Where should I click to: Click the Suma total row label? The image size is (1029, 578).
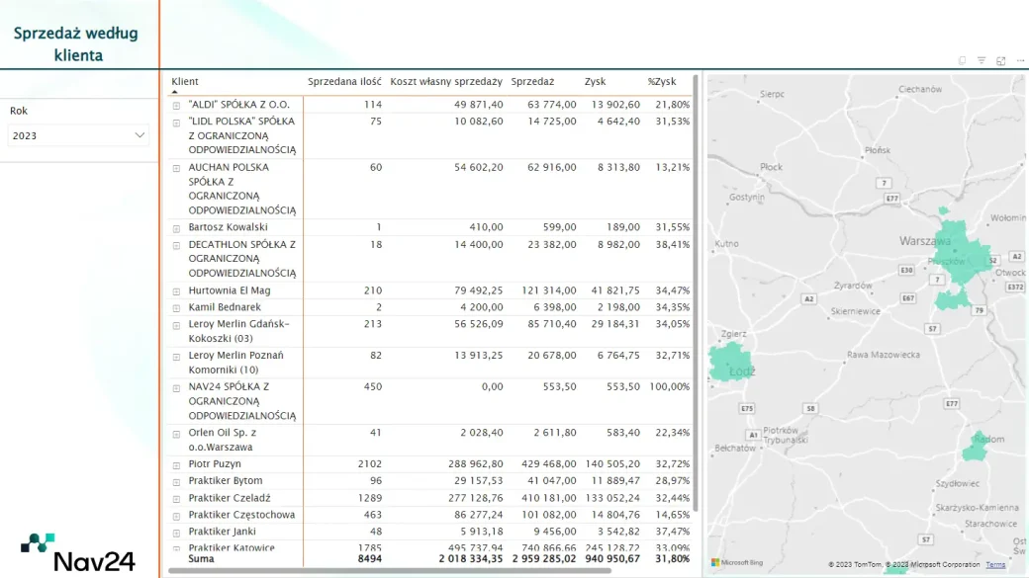click(201, 559)
